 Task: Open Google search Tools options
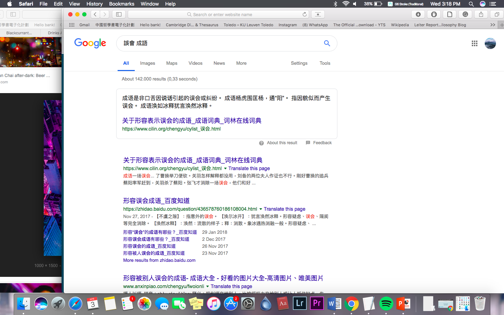tap(325, 63)
